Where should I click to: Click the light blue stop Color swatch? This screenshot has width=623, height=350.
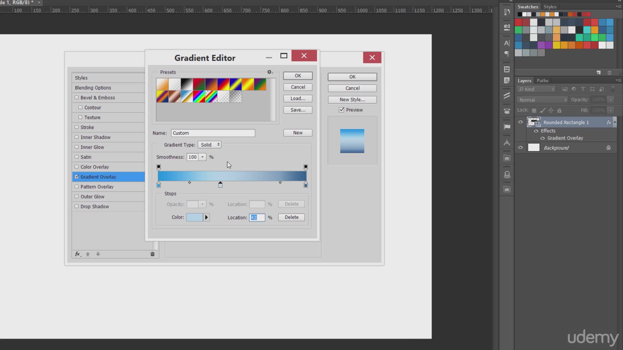(x=195, y=217)
